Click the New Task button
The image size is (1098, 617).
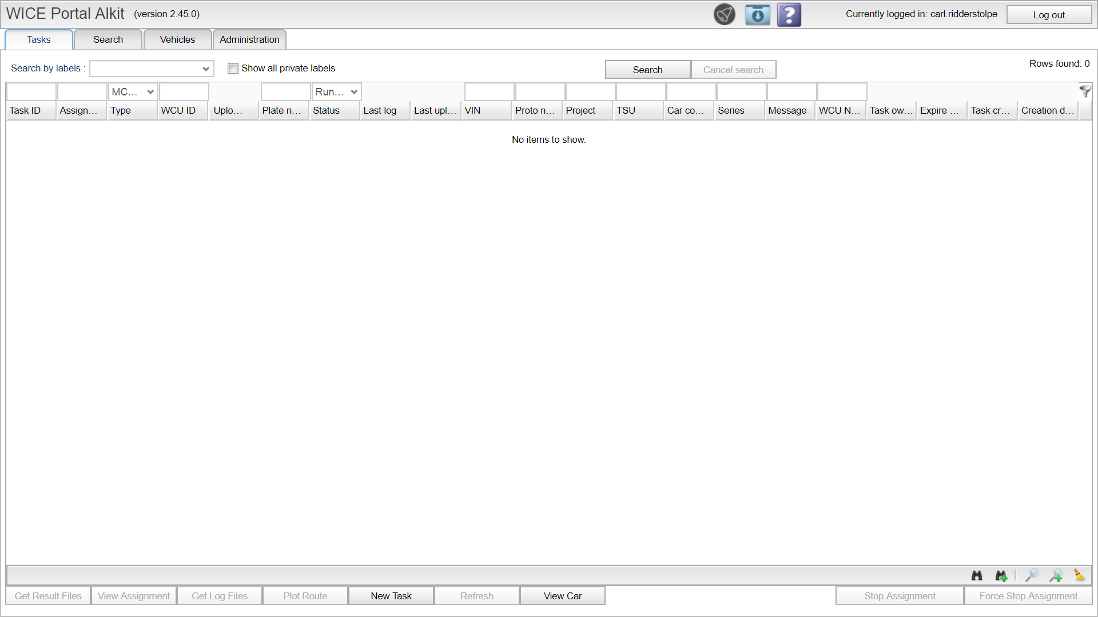point(391,596)
